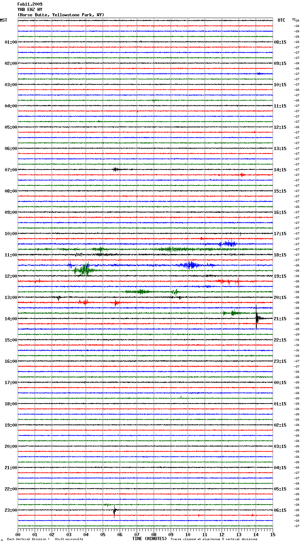Select the 05:00 MST time label
Image resolution: width=301 pixels, height=544 pixels.
pos(11,127)
